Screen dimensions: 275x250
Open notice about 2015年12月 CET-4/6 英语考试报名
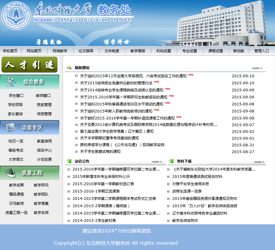pos(133,76)
